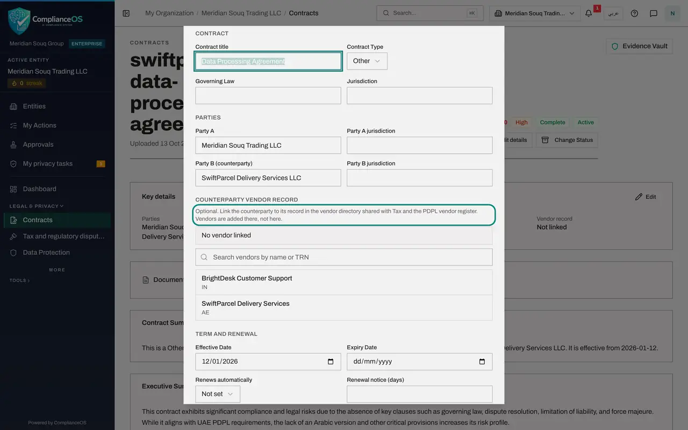The width and height of the screenshot is (688, 430).
Task: Open the calendar picker for Effective Date
Action: 331,362
